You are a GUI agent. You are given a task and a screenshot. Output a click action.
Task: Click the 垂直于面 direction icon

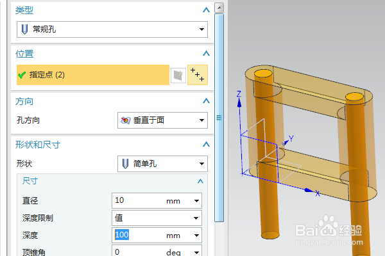pos(126,120)
